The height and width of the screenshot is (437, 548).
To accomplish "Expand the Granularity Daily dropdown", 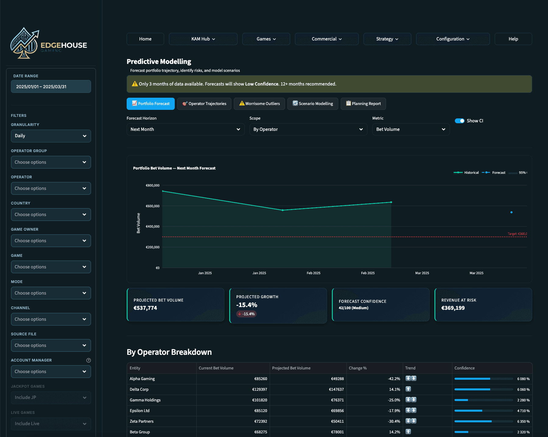I will tap(51, 136).
